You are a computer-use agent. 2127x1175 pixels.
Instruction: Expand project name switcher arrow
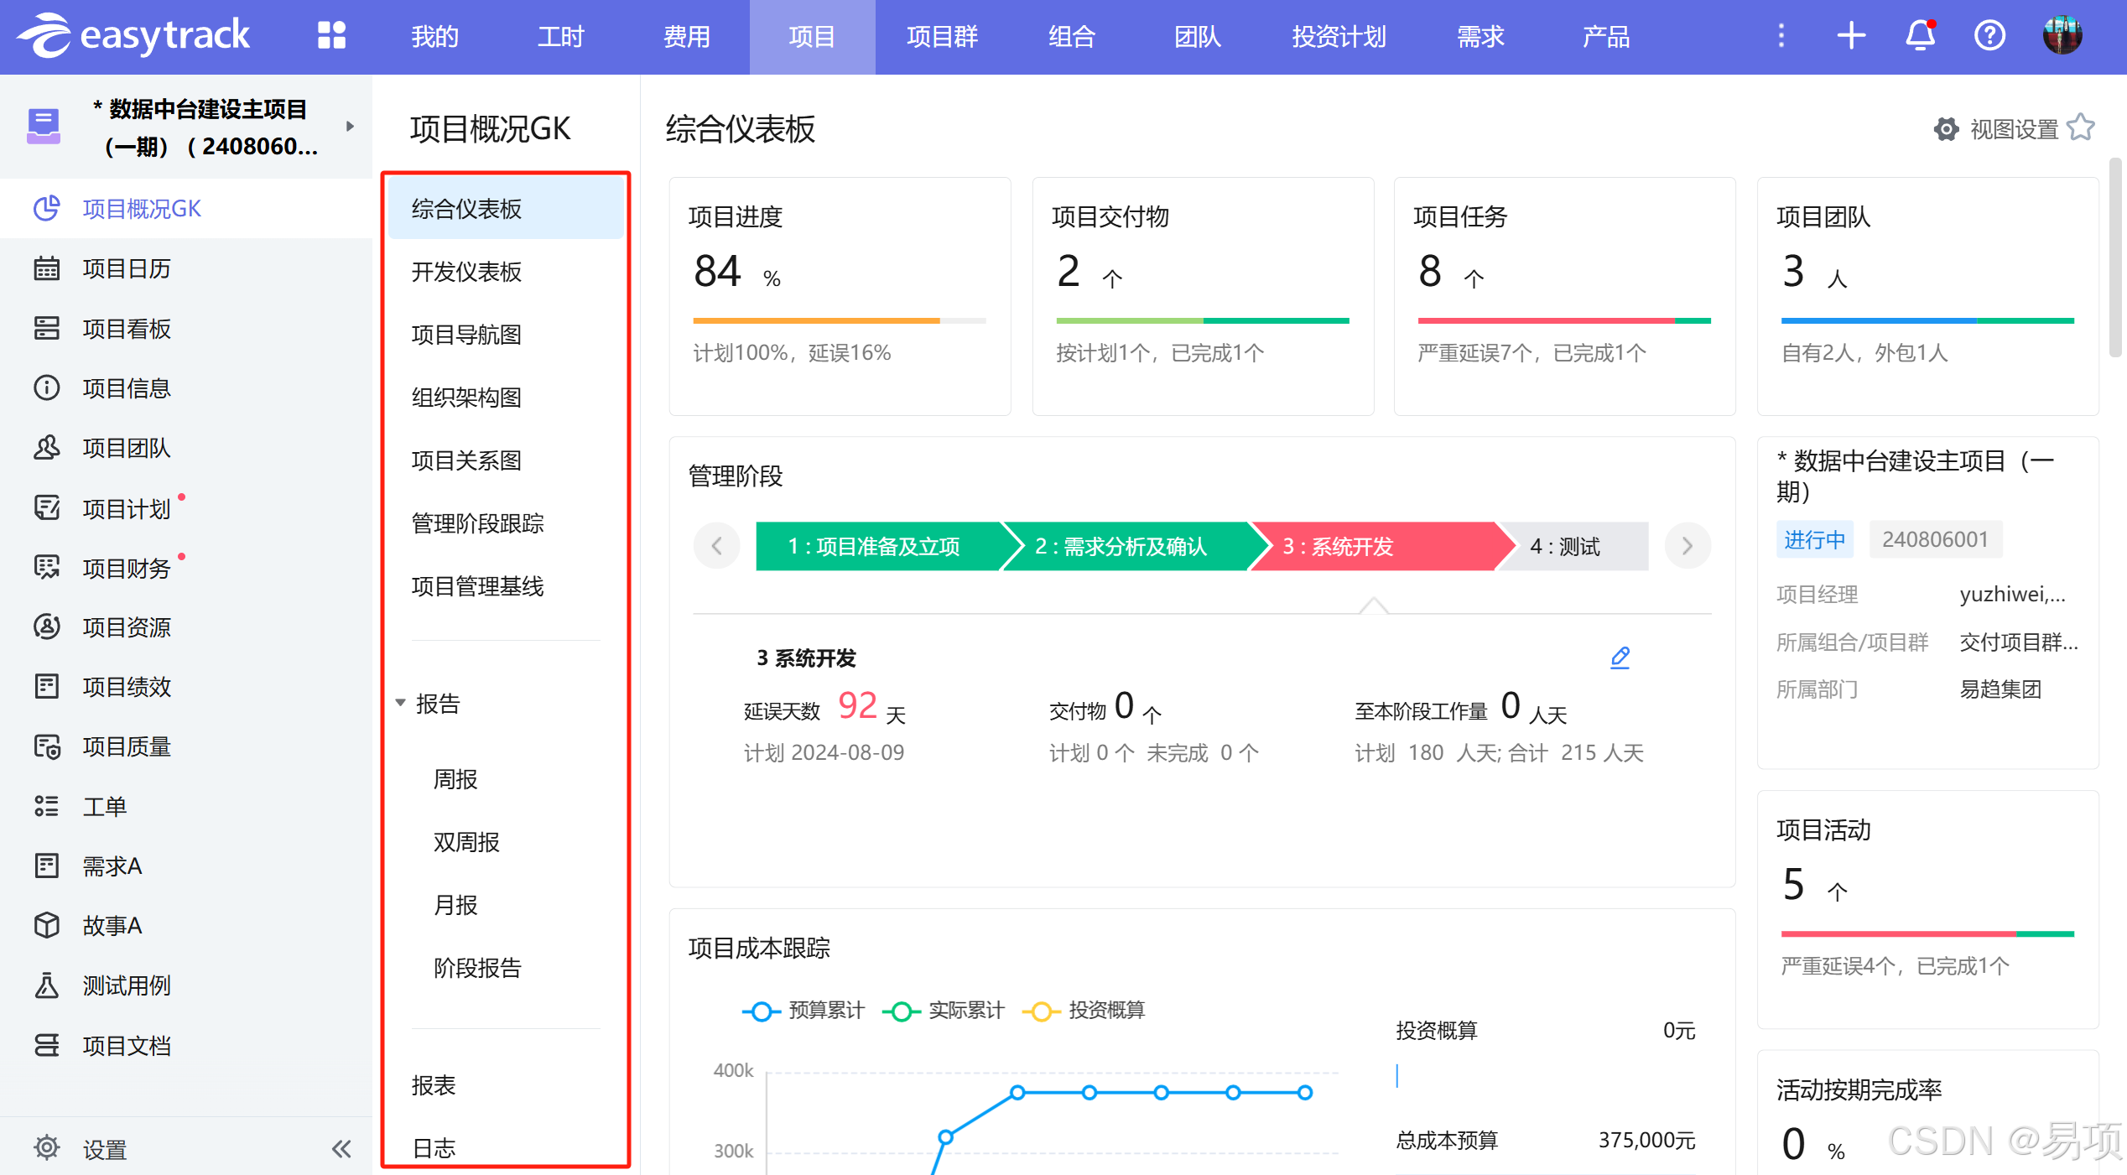coord(351,127)
